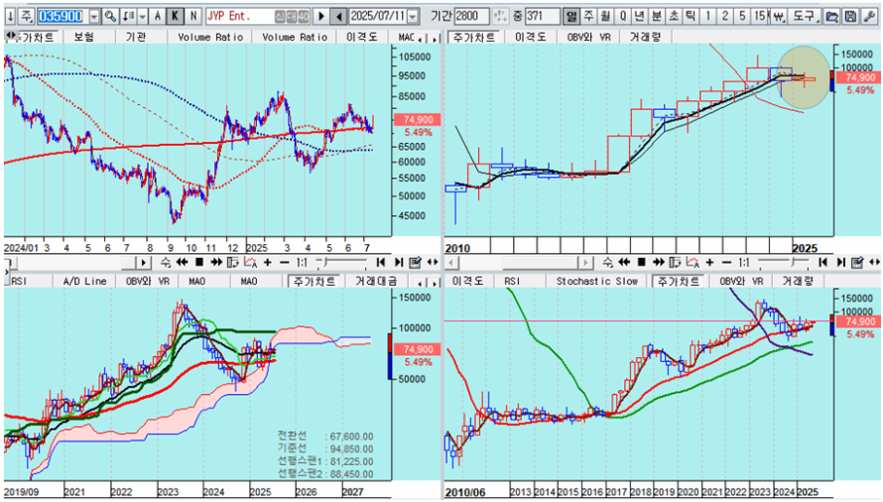Viewport: 883px width, 502px height.
Task: Click the 15-minute interval button
Action: point(759,17)
